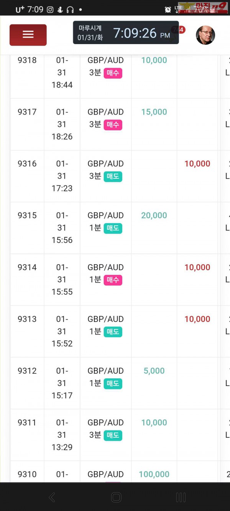Select order number 9313

[x=27, y=319]
